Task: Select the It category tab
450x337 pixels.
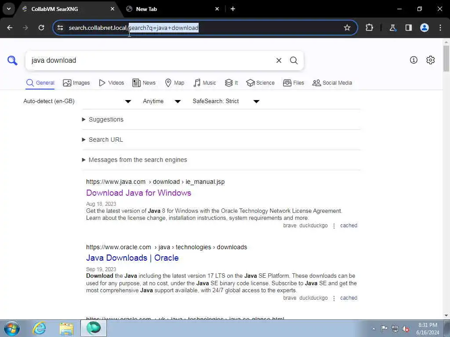Action: 231,83
